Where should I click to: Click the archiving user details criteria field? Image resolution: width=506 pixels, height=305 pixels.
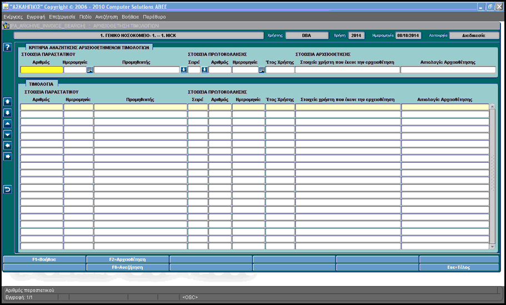[347, 69]
